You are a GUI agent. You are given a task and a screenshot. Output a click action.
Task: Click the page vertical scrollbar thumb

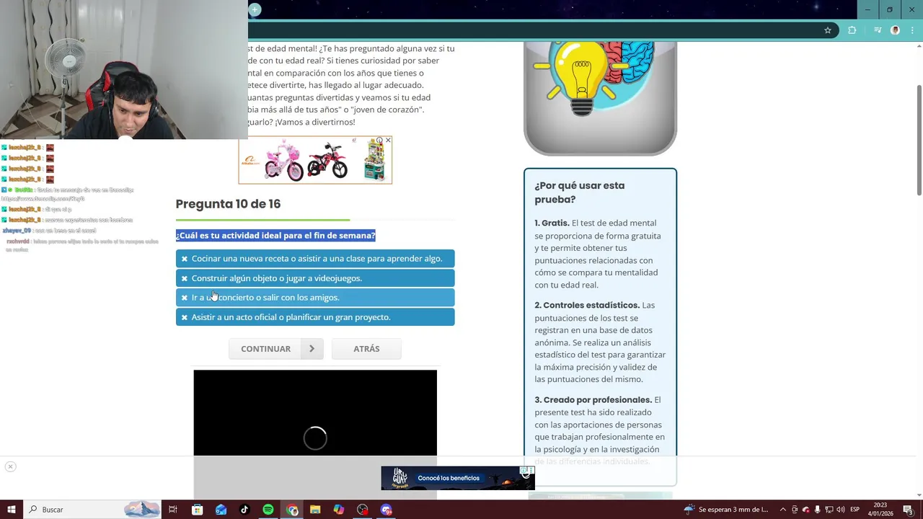click(919, 139)
